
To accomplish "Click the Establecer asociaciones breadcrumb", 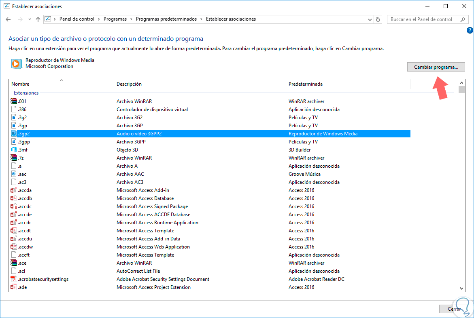I will coord(231,19).
